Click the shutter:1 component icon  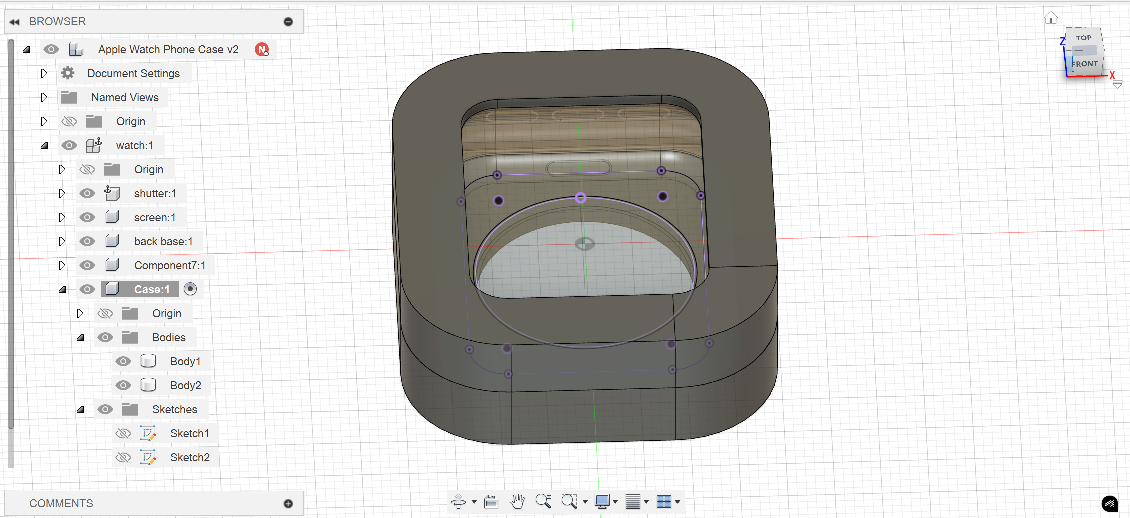coord(112,193)
